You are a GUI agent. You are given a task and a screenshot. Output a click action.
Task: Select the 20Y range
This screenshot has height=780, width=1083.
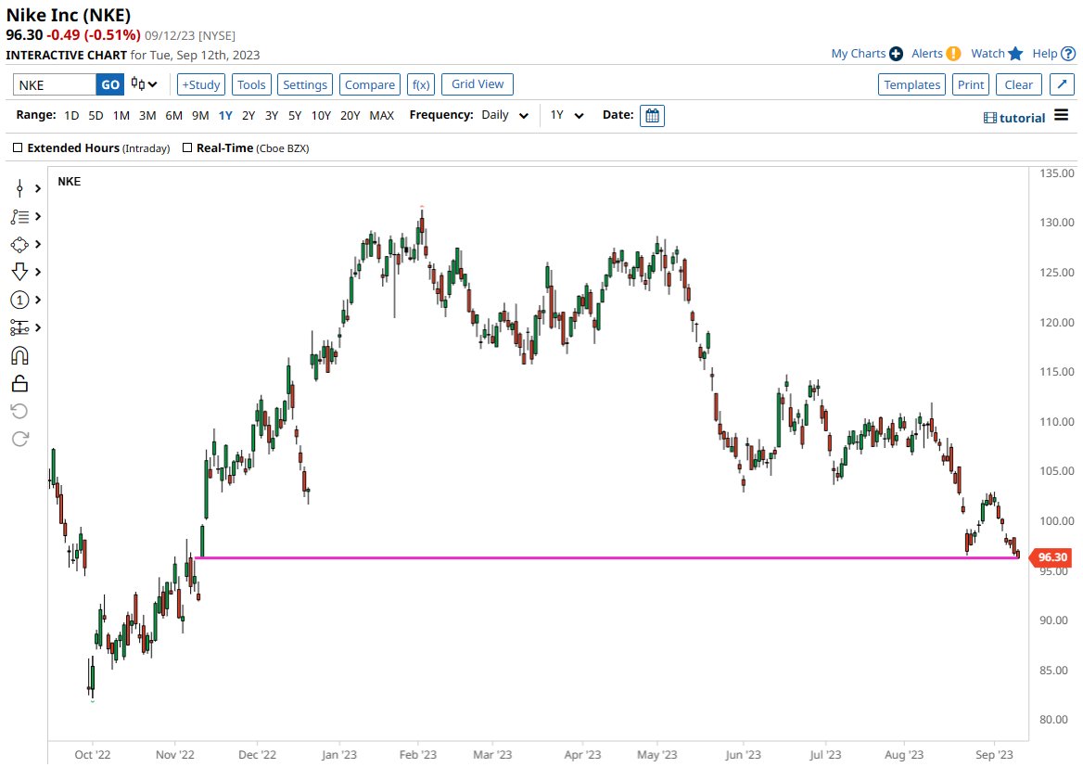pos(350,115)
